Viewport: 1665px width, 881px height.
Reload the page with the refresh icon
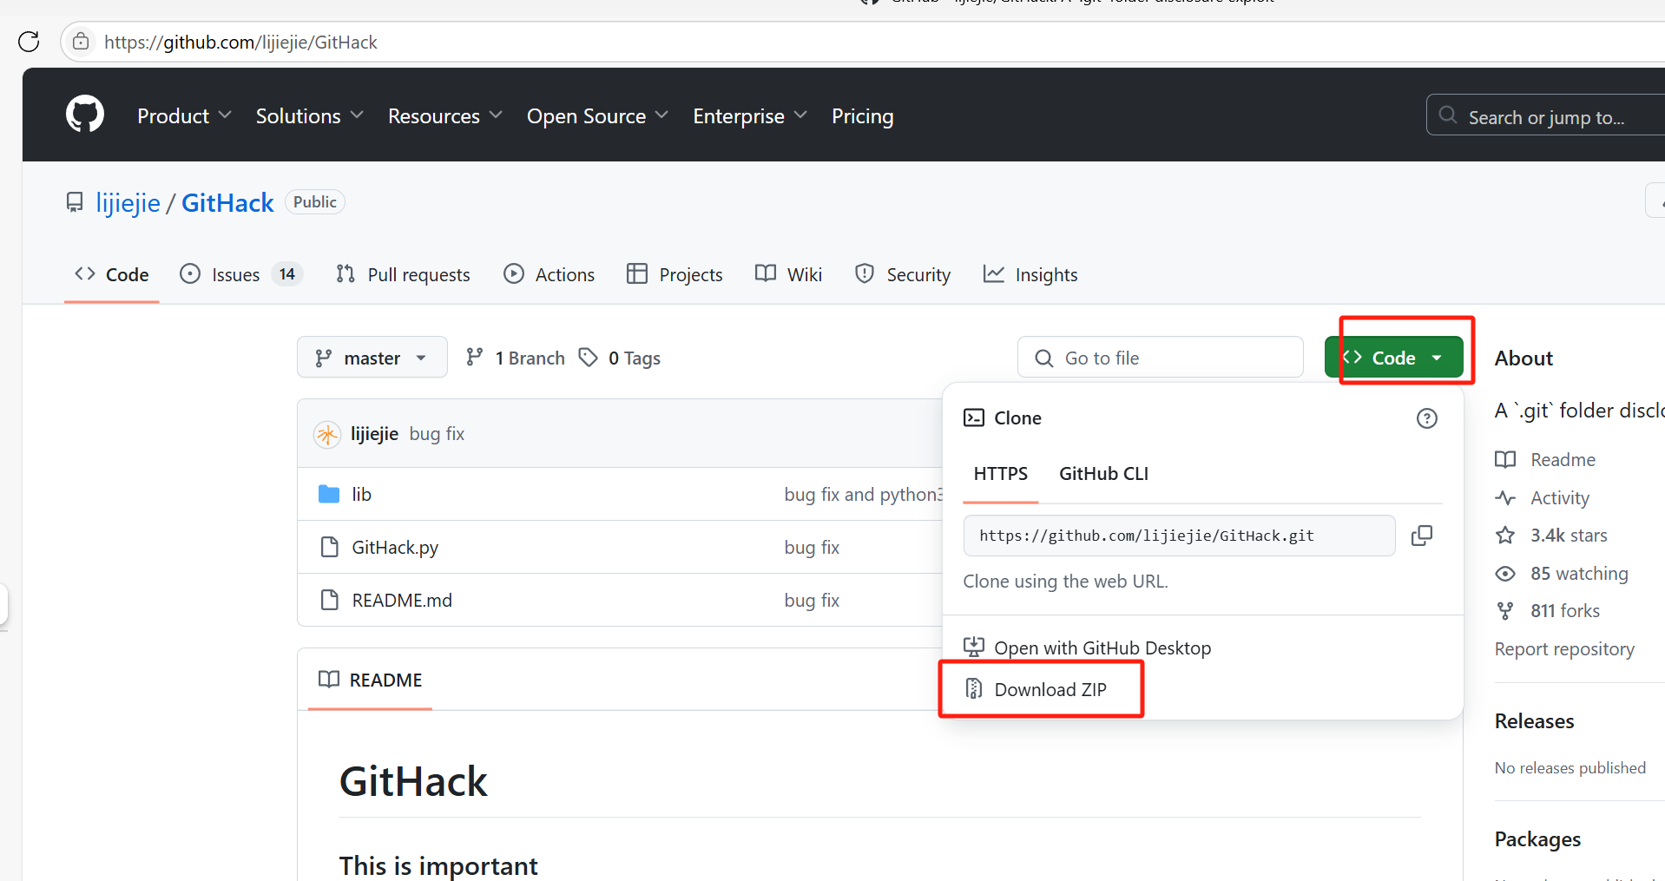pos(29,42)
